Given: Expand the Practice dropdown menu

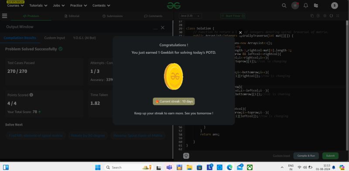Looking at the screenshot, I should [x=79, y=6].
